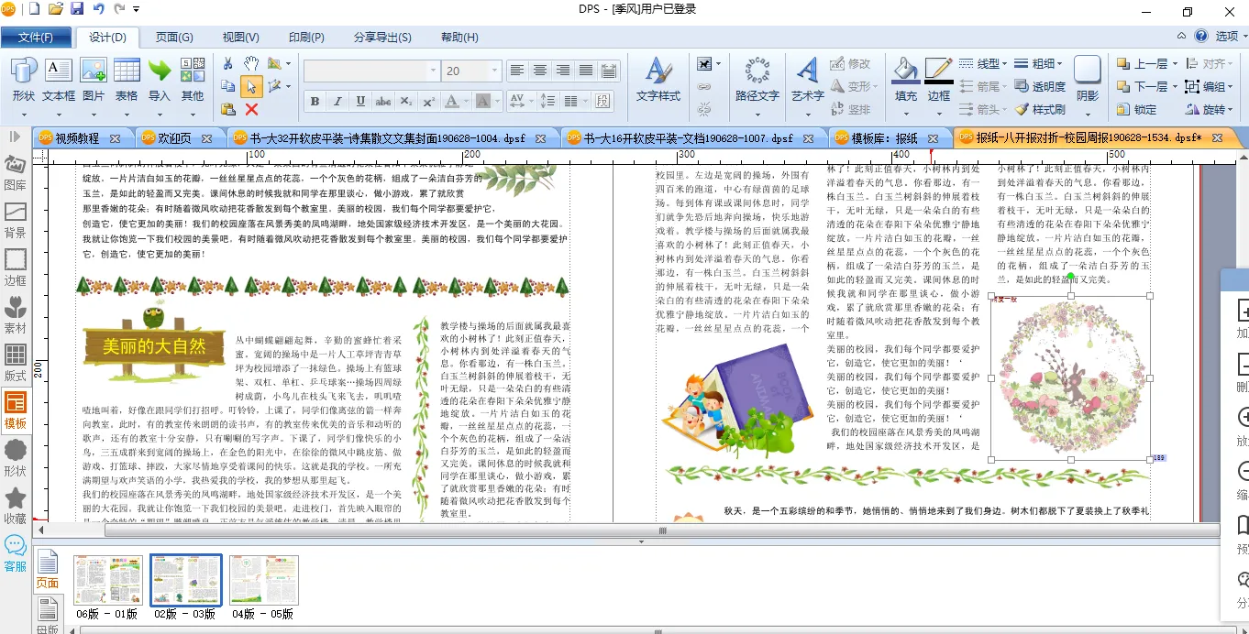
Task: Select the arrow pointer tool
Action: click(x=251, y=87)
